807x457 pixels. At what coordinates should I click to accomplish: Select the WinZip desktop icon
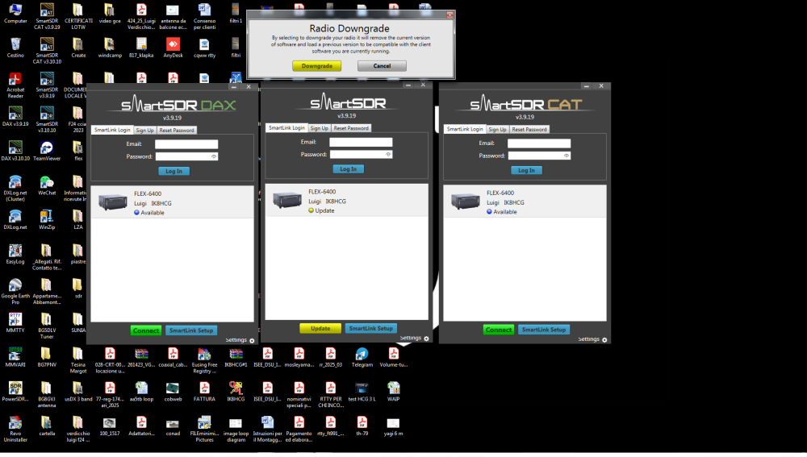pyautogui.click(x=47, y=219)
